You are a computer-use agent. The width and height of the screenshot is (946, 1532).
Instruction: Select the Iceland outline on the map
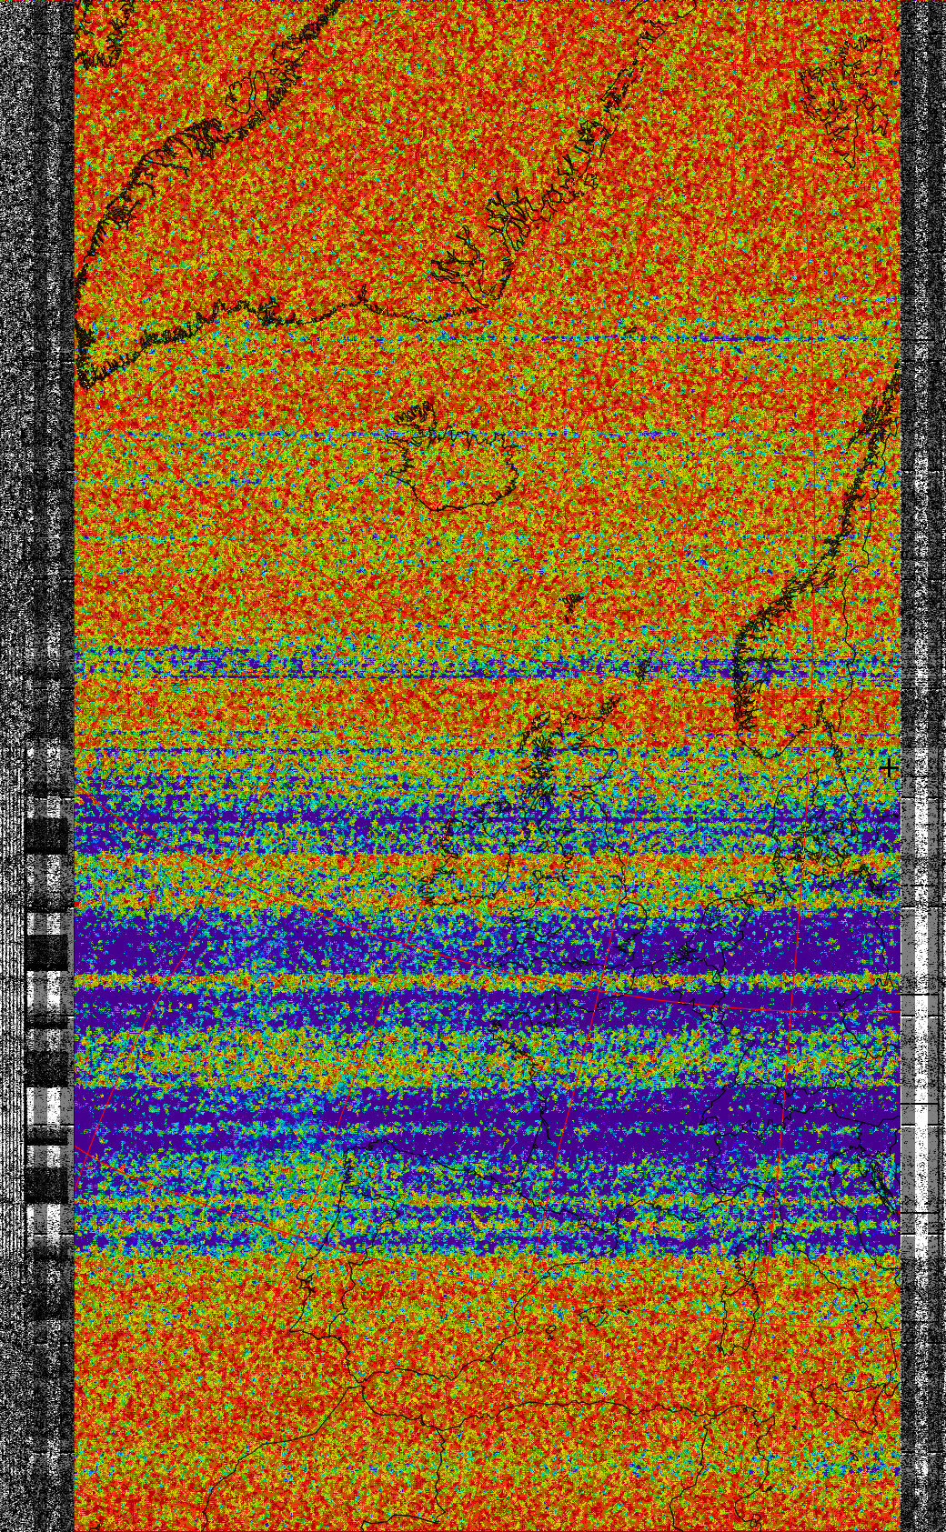452,464
